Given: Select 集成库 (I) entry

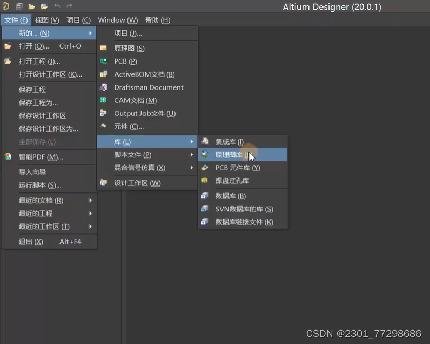Looking at the screenshot, I should [243, 141].
